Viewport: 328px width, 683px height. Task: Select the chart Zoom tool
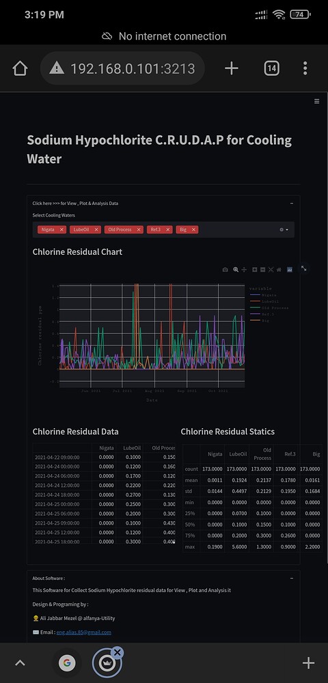(236, 270)
